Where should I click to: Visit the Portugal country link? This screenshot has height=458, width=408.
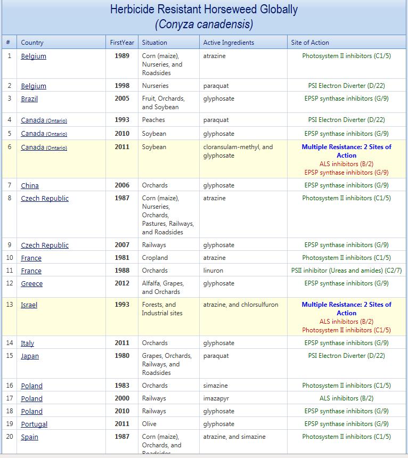click(34, 424)
